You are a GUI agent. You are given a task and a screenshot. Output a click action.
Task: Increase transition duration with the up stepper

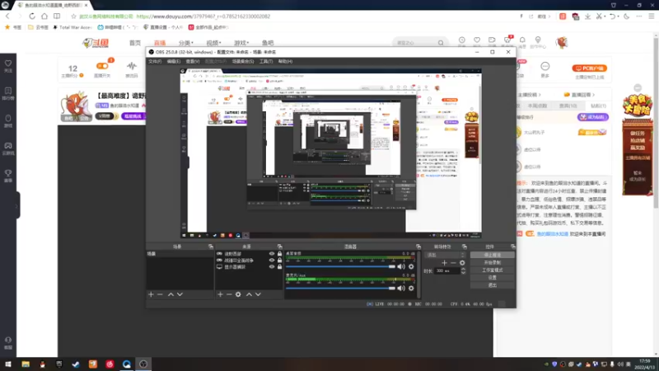[463, 270]
